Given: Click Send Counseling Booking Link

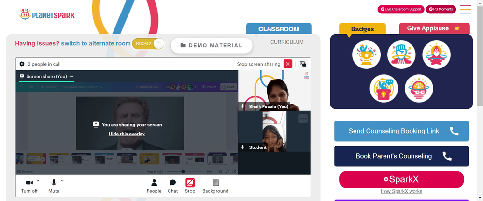Looking at the screenshot, I should pos(401,131).
